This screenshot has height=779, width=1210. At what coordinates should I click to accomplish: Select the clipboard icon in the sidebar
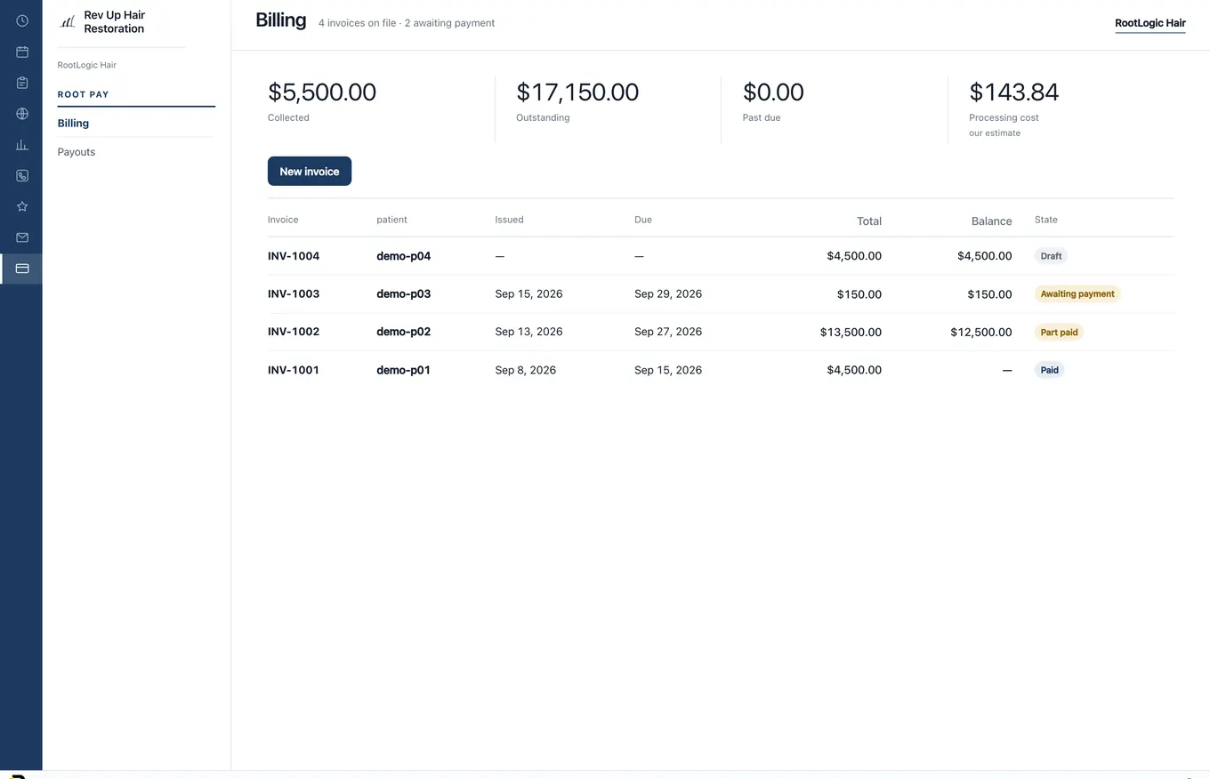pyautogui.click(x=22, y=83)
